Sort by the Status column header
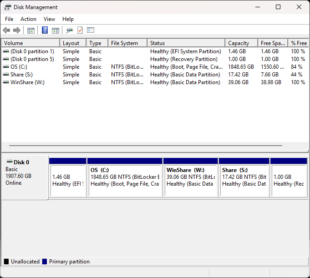Screen dimensions: 310x278 coord(186,43)
